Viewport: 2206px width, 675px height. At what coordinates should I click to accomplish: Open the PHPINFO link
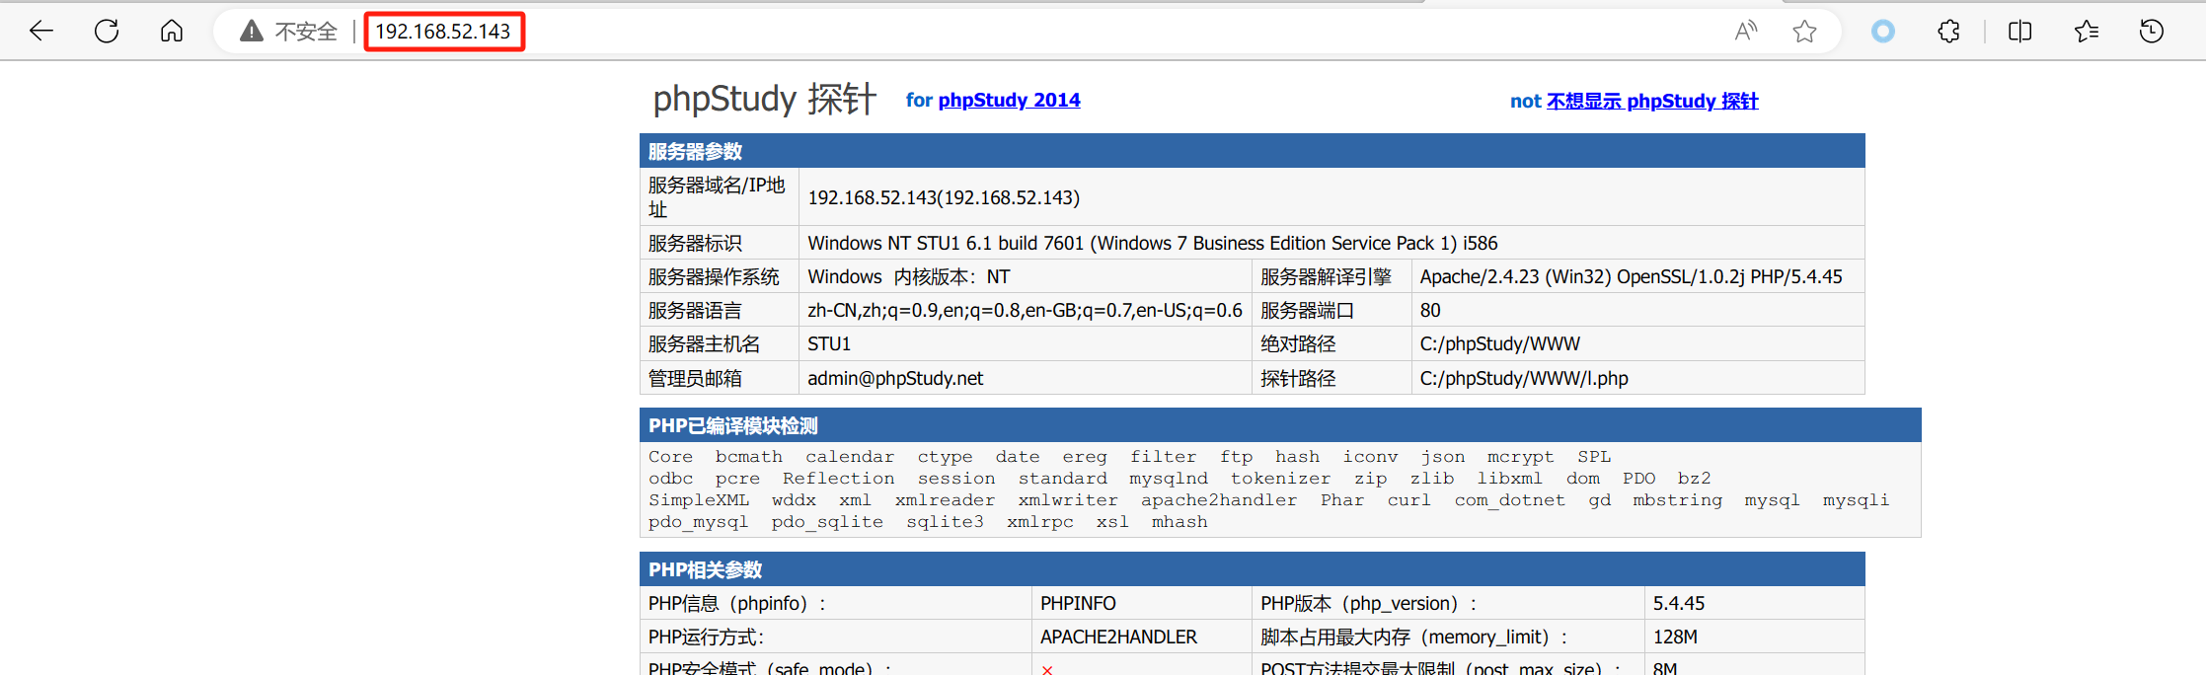click(x=1078, y=603)
